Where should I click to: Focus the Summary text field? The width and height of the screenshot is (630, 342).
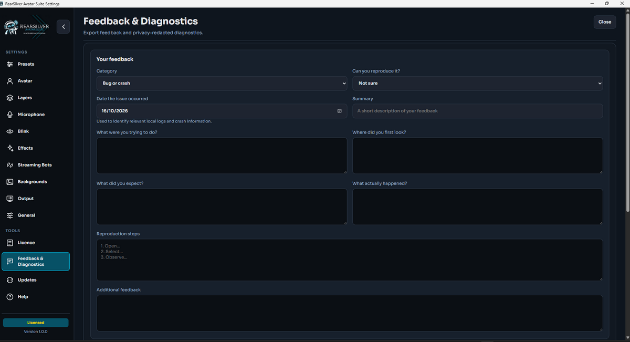tap(478, 111)
